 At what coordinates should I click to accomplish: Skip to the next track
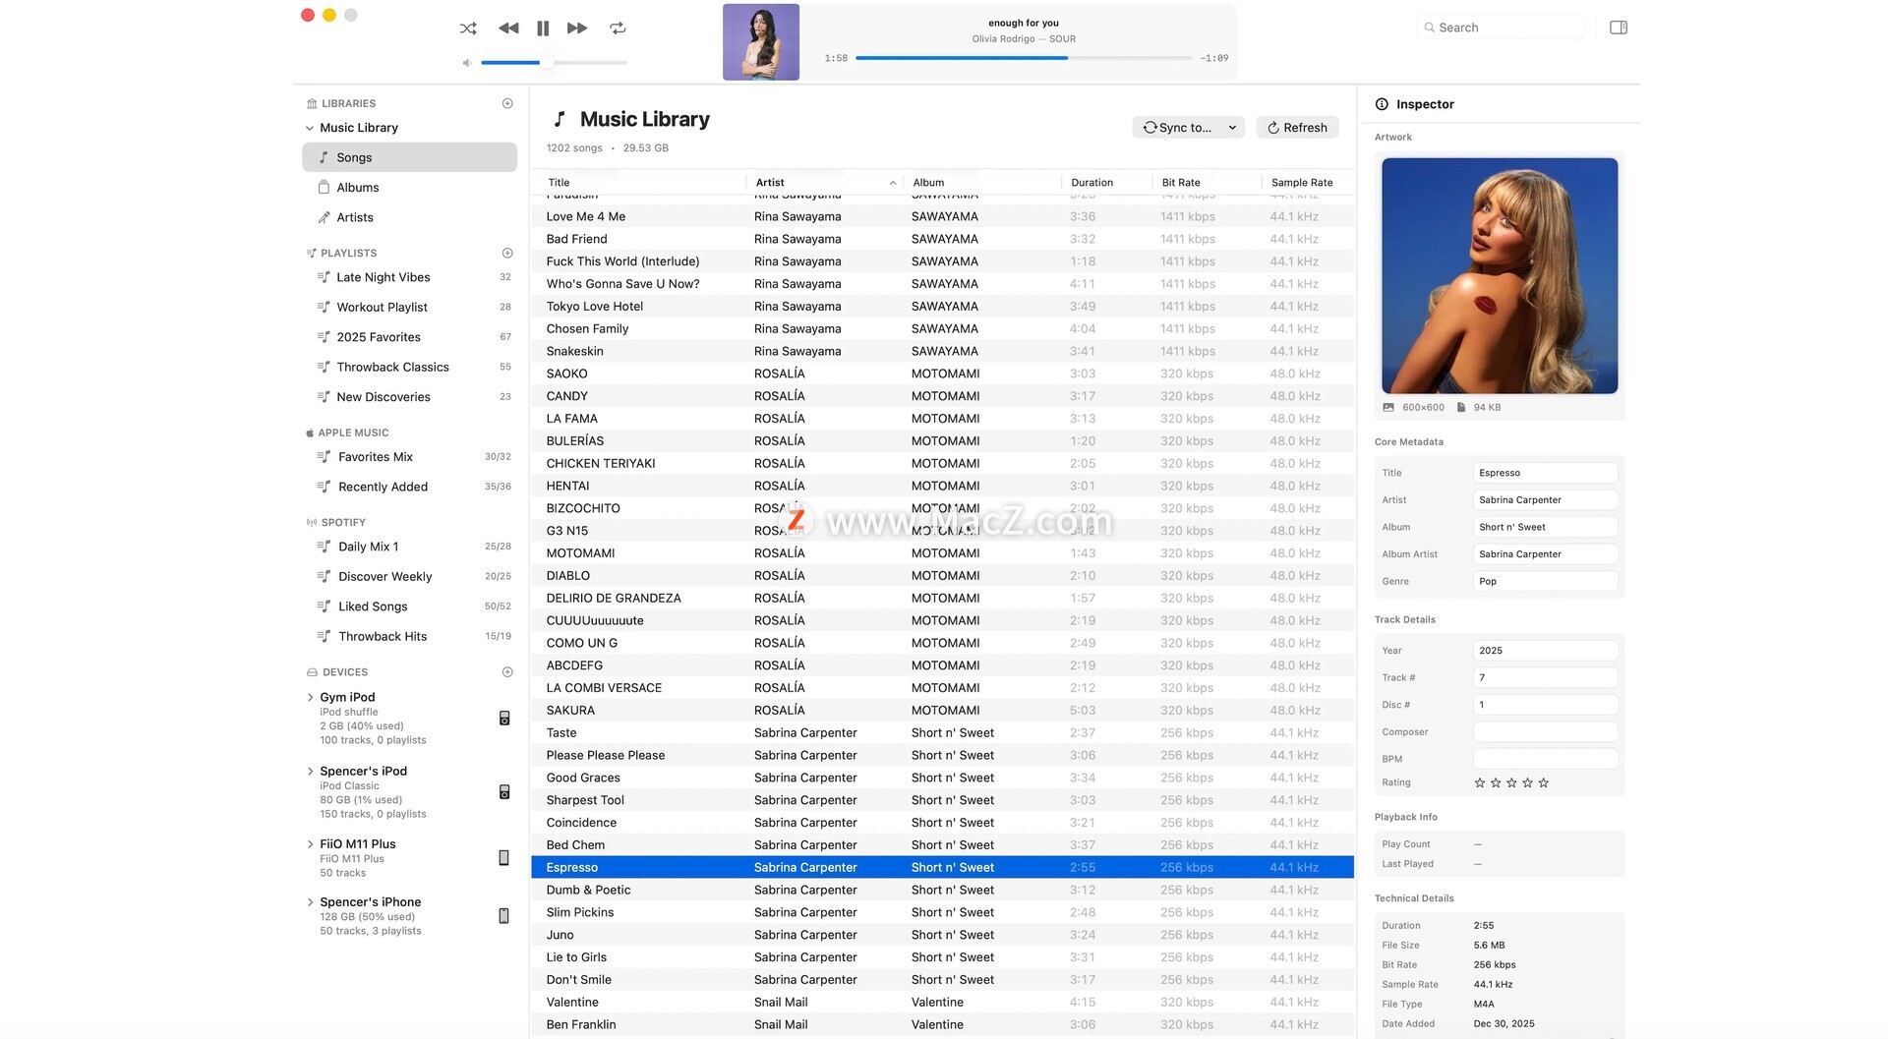point(577,29)
